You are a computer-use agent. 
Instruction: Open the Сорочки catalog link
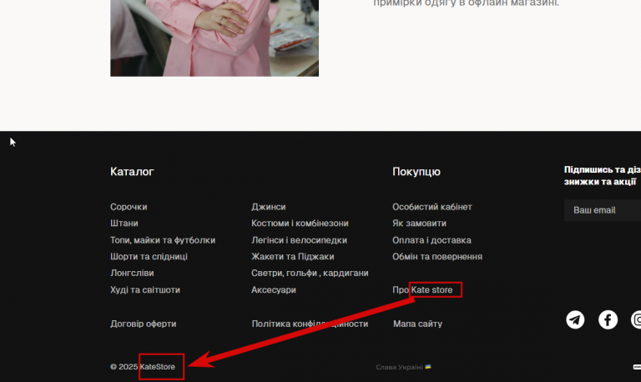point(129,207)
